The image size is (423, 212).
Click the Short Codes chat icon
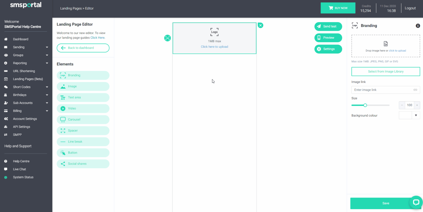tap(6, 87)
